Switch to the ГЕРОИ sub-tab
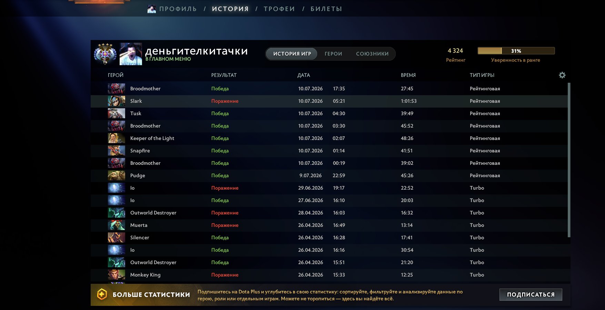 pyautogui.click(x=333, y=54)
